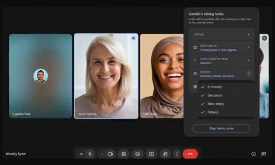Click Stop taking notes button
Viewport: 275px width, 165px height.
[x=222, y=129]
